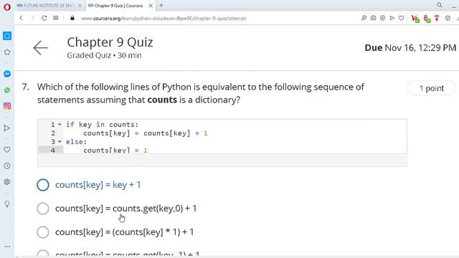Image resolution: width=459 pixels, height=258 pixels.
Task: Open sidebar heart bookmarks icon
Action: tap(7, 150)
